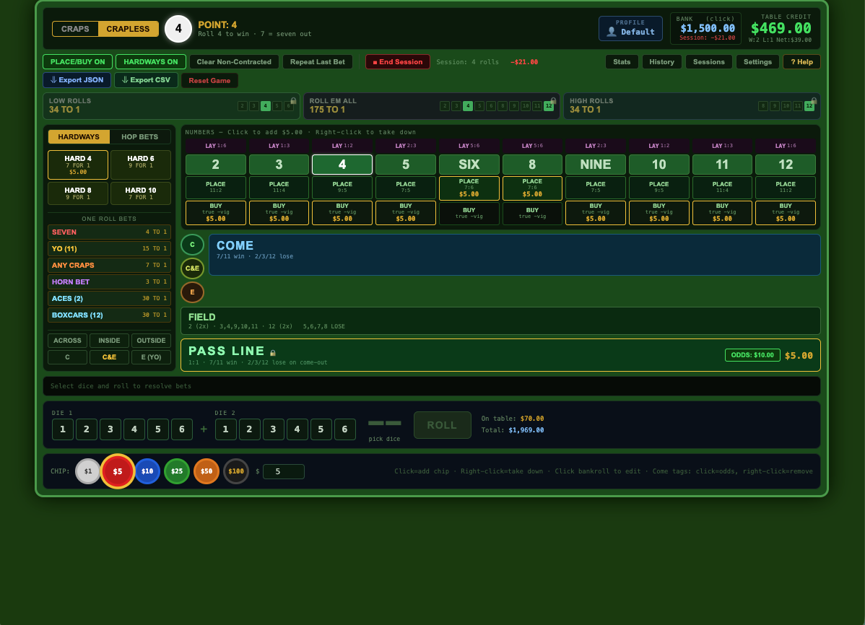865x625 pixels.
Task: Click the round E bet button
Action: [x=193, y=292]
